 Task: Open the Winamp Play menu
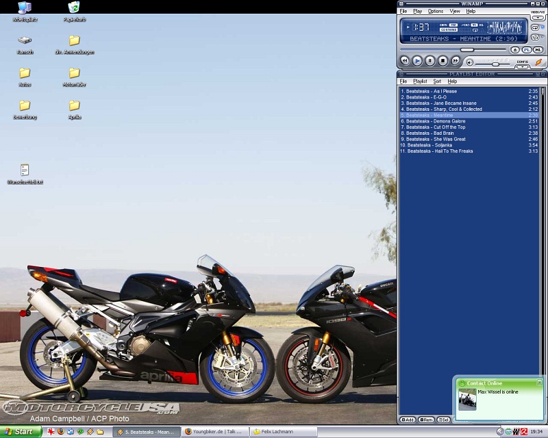[x=418, y=11]
